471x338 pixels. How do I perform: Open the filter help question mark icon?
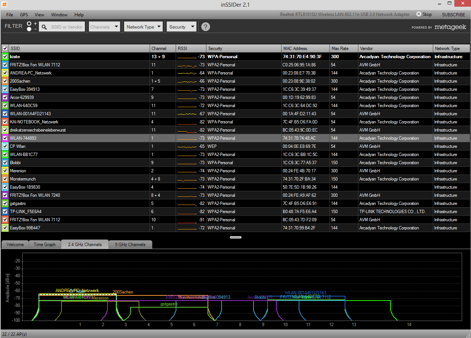tap(206, 27)
